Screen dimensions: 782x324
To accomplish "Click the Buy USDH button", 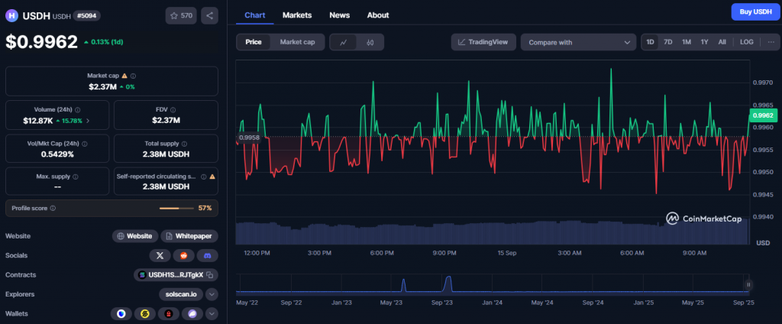I will pos(755,12).
